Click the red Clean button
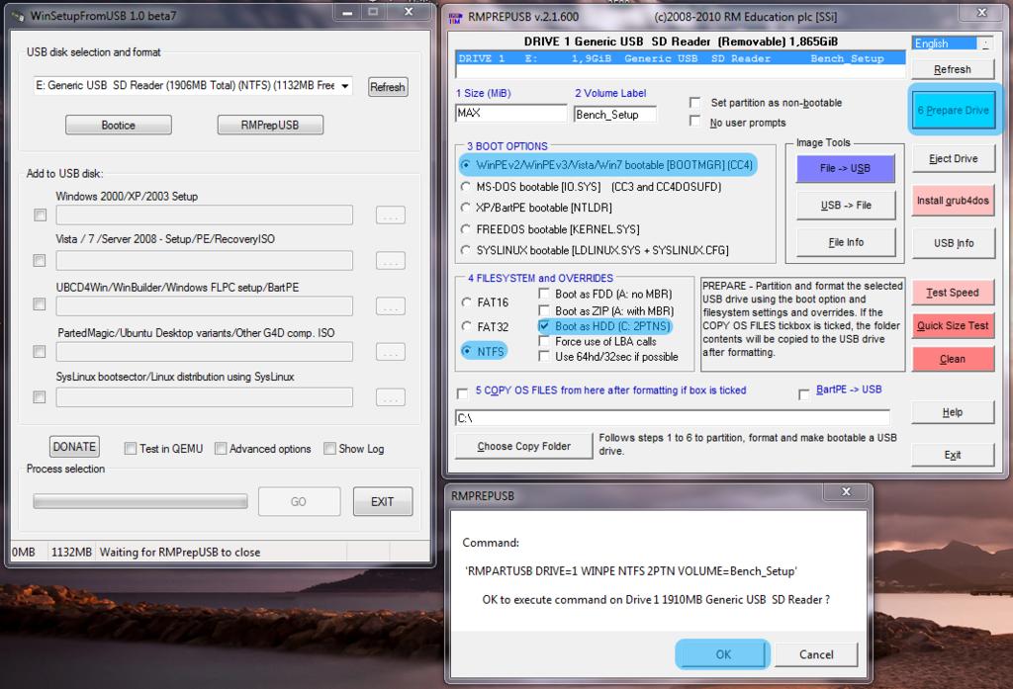1013x689 pixels. point(954,359)
